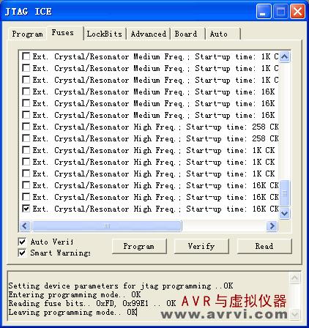Click the vertical scrollbar thumb in fuse list
This screenshot has height=328, width=309.
click(x=284, y=193)
